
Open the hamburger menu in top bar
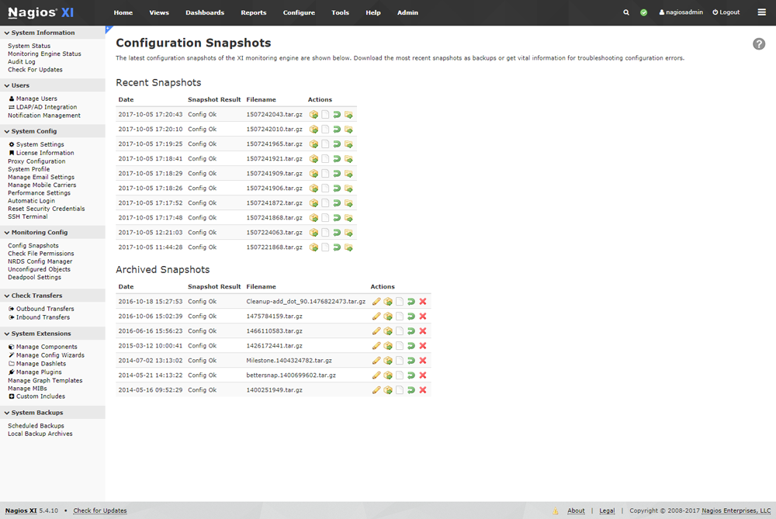(761, 12)
